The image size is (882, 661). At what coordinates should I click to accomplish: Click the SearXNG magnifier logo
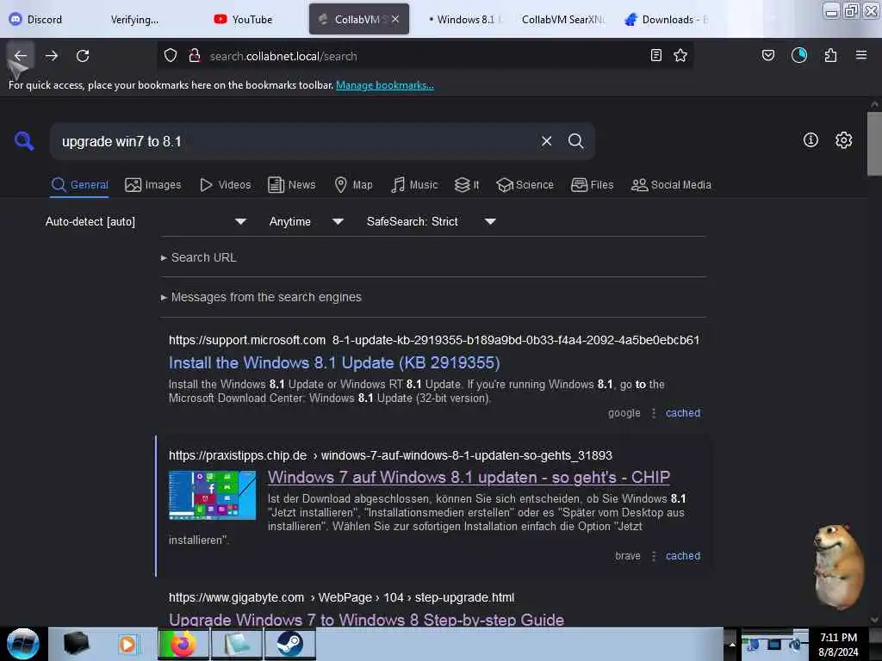pos(24,140)
